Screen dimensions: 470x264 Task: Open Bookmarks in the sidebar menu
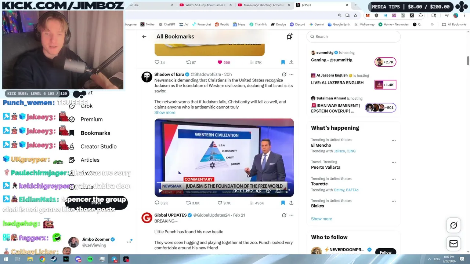coord(95,133)
